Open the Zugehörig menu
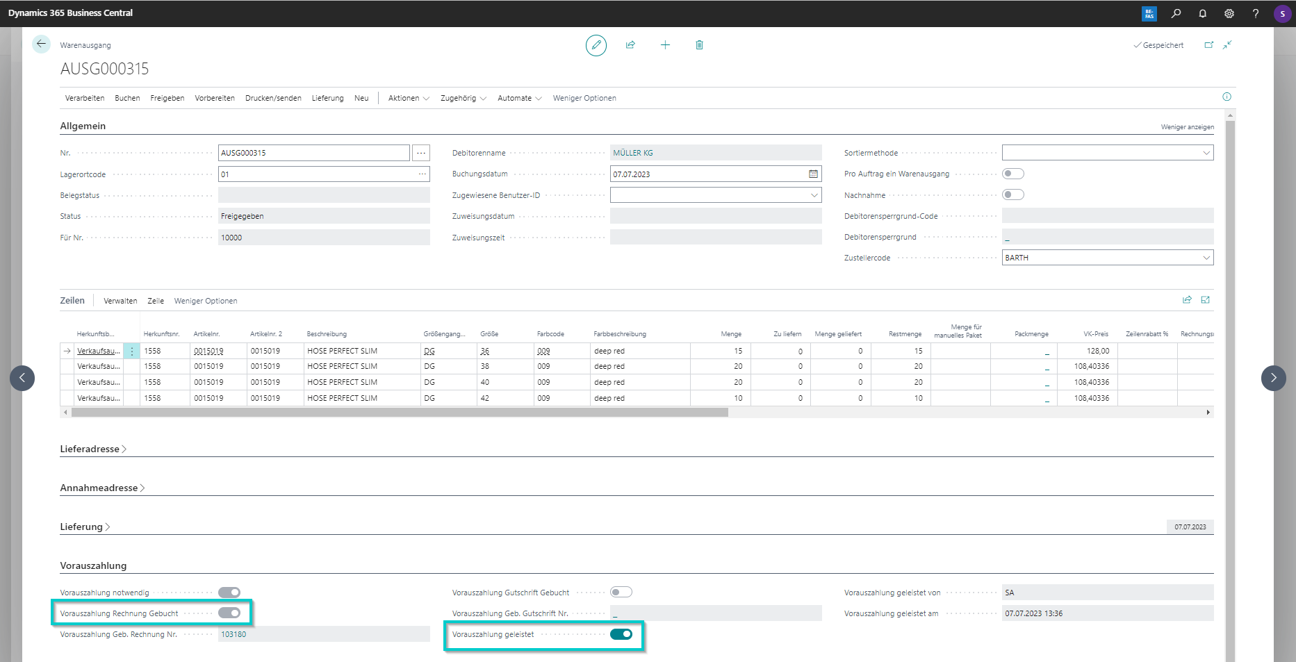Image resolution: width=1296 pixels, height=662 pixels. click(x=463, y=98)
